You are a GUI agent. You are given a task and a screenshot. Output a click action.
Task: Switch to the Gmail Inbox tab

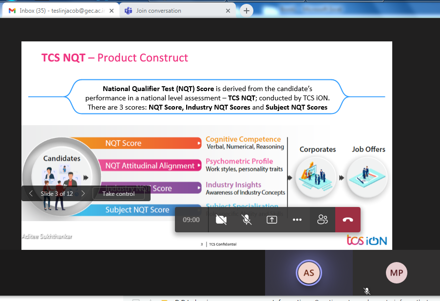point(61,11)
